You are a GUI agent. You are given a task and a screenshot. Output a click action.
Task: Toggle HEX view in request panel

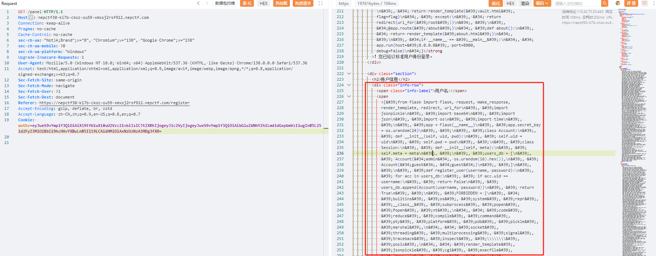(264, 3)
